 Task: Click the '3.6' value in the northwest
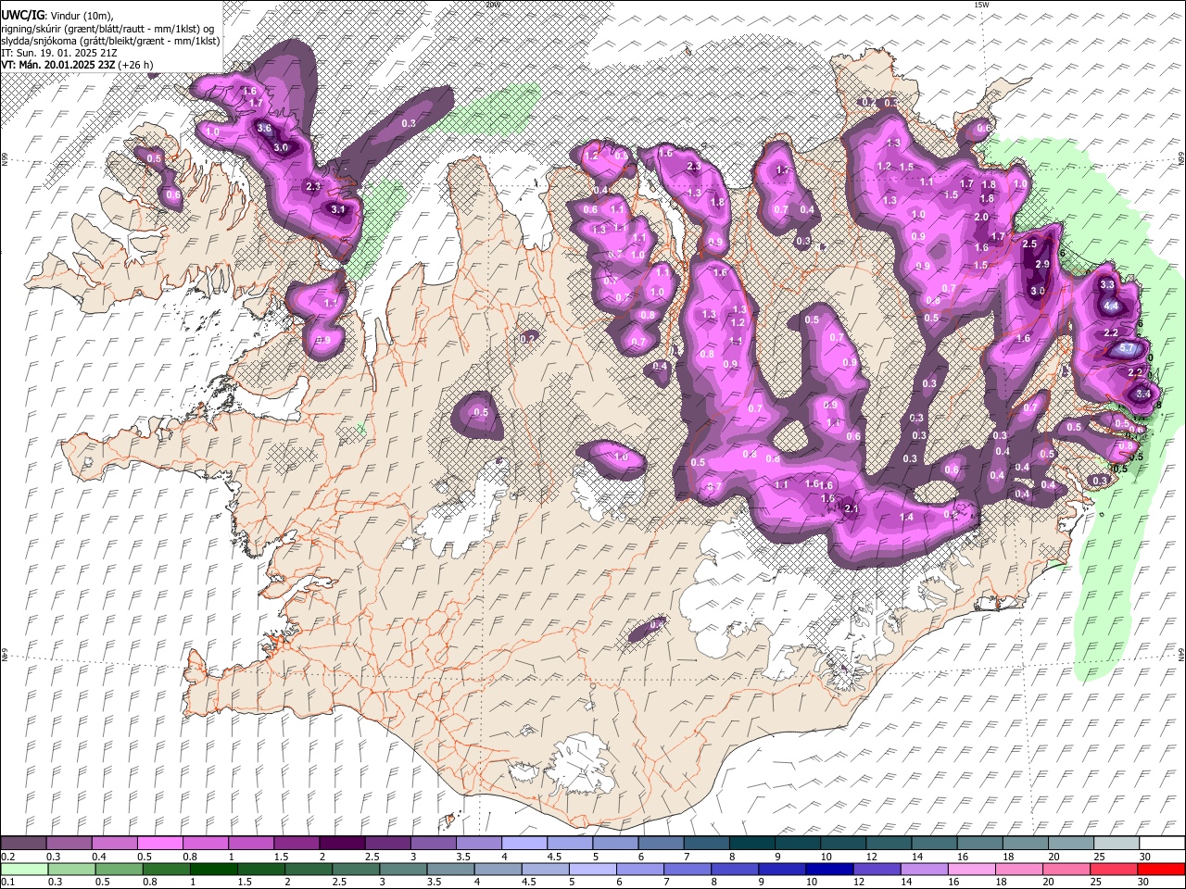coord(264,129)
